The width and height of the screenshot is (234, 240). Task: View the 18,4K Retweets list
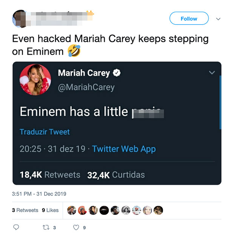click(50, 175)
